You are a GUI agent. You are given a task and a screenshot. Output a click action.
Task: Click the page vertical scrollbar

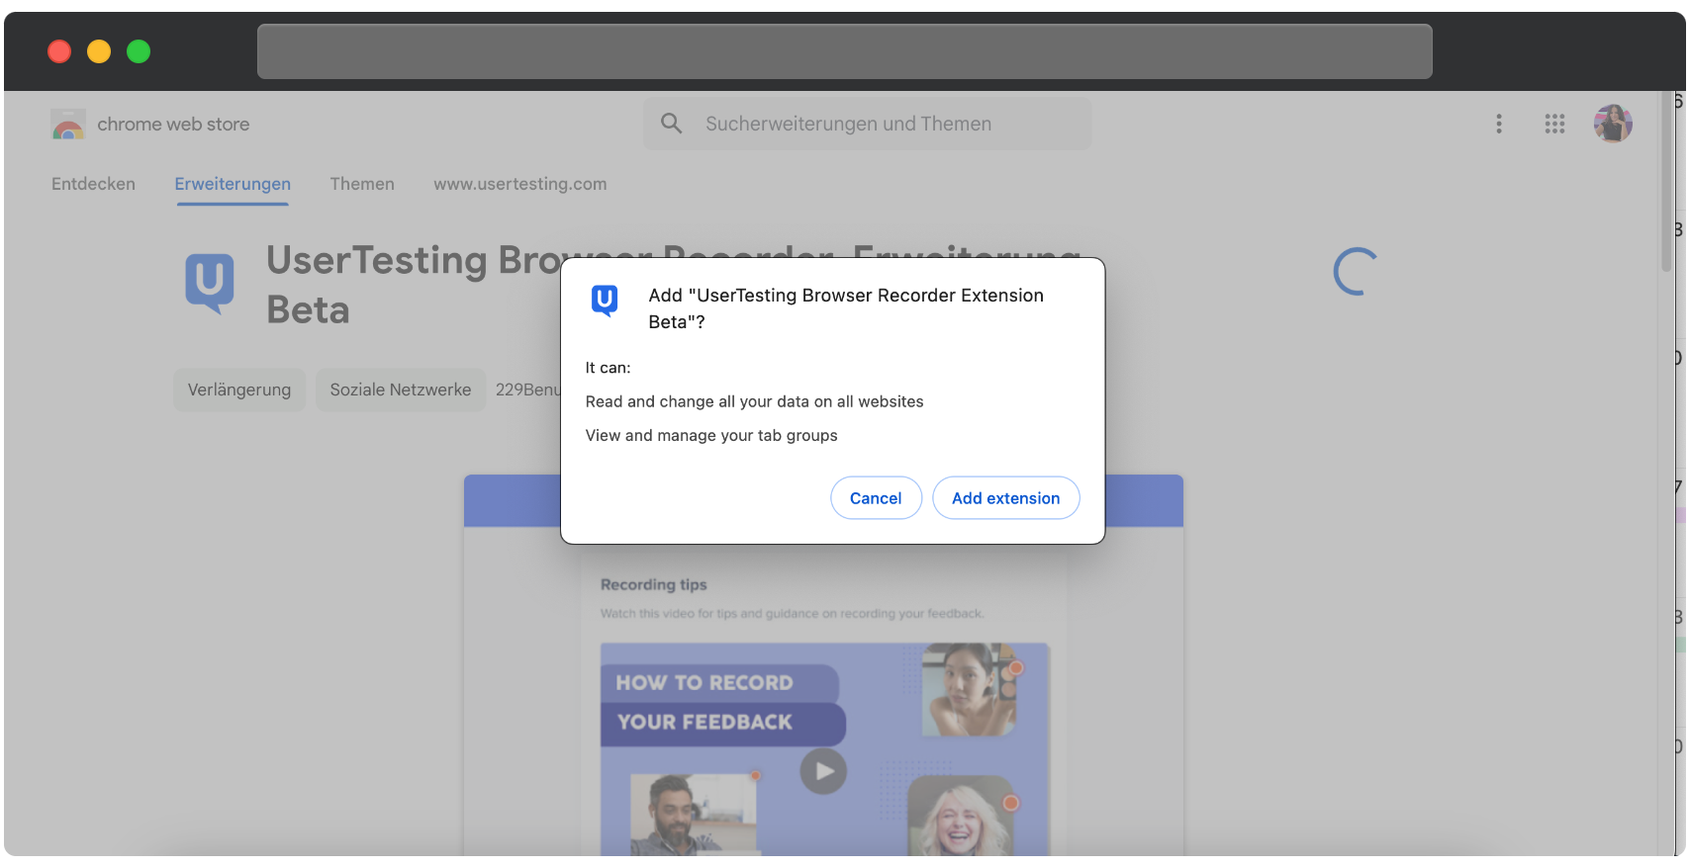point(1666,182)
